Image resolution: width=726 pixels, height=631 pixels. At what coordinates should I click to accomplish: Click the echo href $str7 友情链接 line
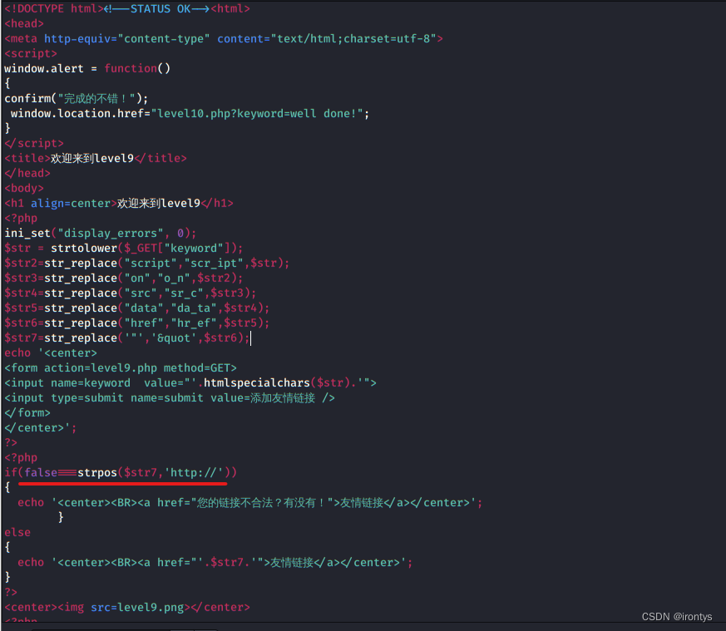(215, 562)
